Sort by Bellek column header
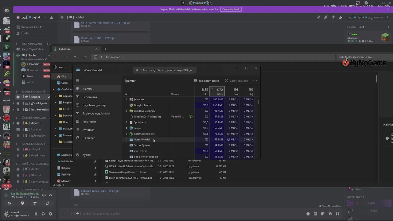Image resolution: width=393 pixels, height=221 pixels. [x=217, y=91]
